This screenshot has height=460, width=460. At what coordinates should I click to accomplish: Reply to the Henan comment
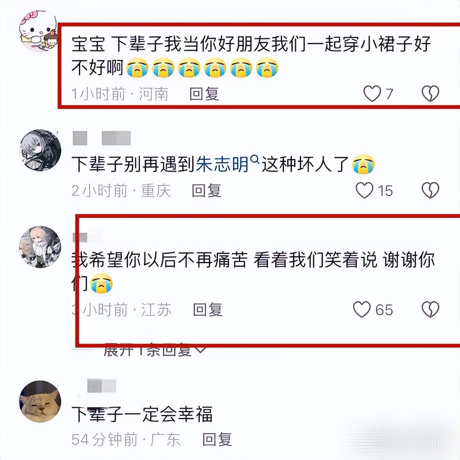pos(204,94)
